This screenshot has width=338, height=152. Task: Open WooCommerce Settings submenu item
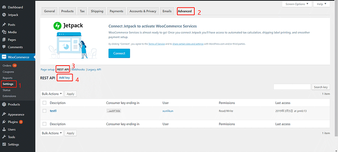pyautogui.click(x=8, y=84)
